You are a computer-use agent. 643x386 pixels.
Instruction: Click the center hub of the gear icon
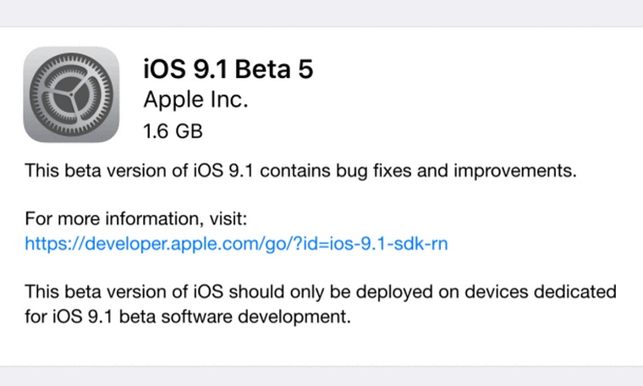pyautogui.click(x=71, y=95)
